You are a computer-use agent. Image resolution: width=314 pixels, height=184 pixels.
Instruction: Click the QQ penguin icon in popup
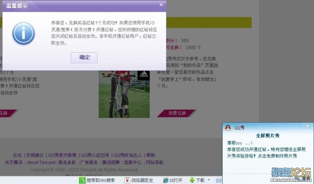(228, 128)
